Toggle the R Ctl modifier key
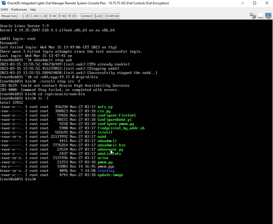This screenshot has width=273, height=224. click(72, 16)
